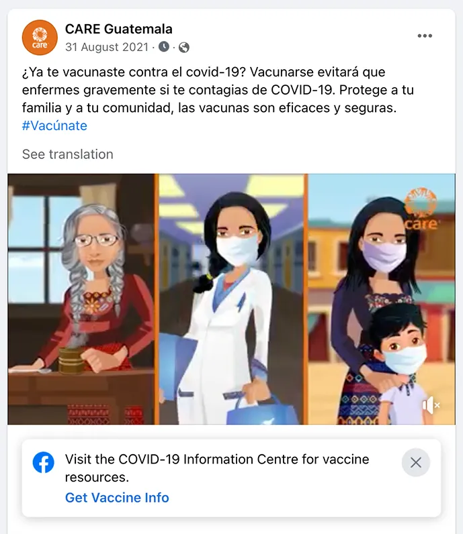Expand See translation for the post

(68, 154)
